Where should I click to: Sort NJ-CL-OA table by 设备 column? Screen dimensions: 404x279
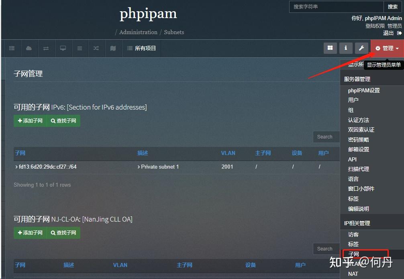251,265
